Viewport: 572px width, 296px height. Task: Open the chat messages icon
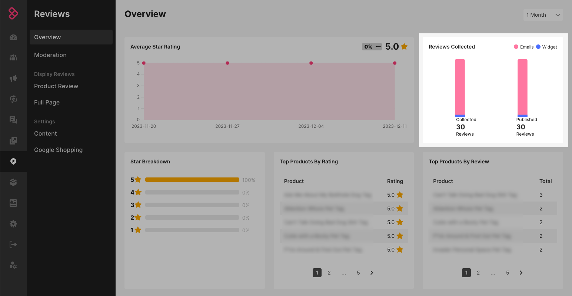coord(13,120)
